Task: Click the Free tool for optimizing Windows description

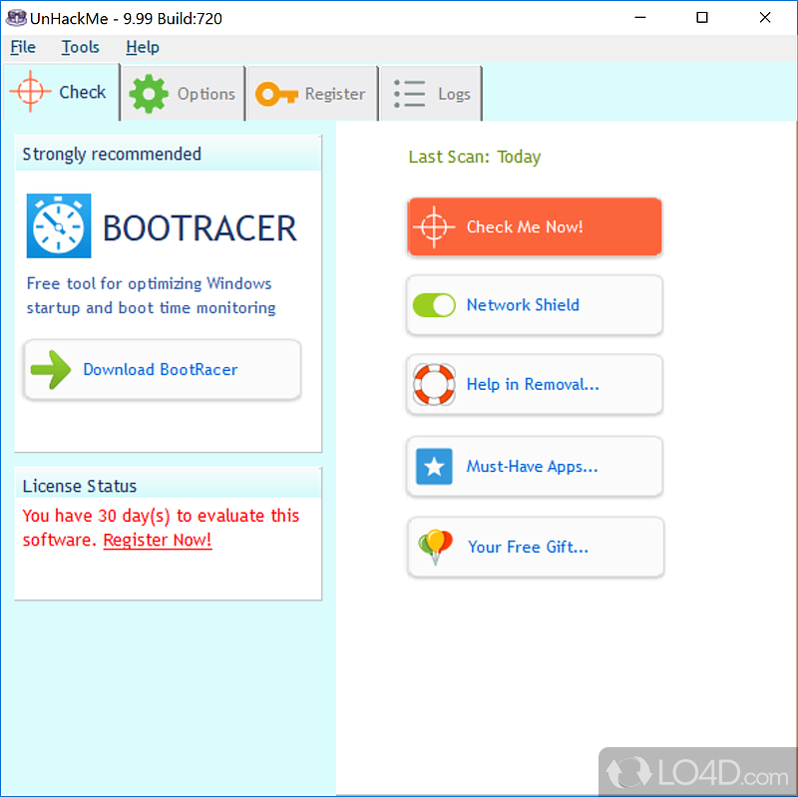Action: [x=152, y=295]
